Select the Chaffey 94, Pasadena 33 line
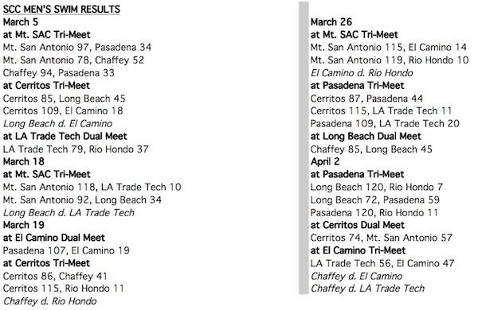The height and width of the screenshot is (310, 478). (59, 73)
